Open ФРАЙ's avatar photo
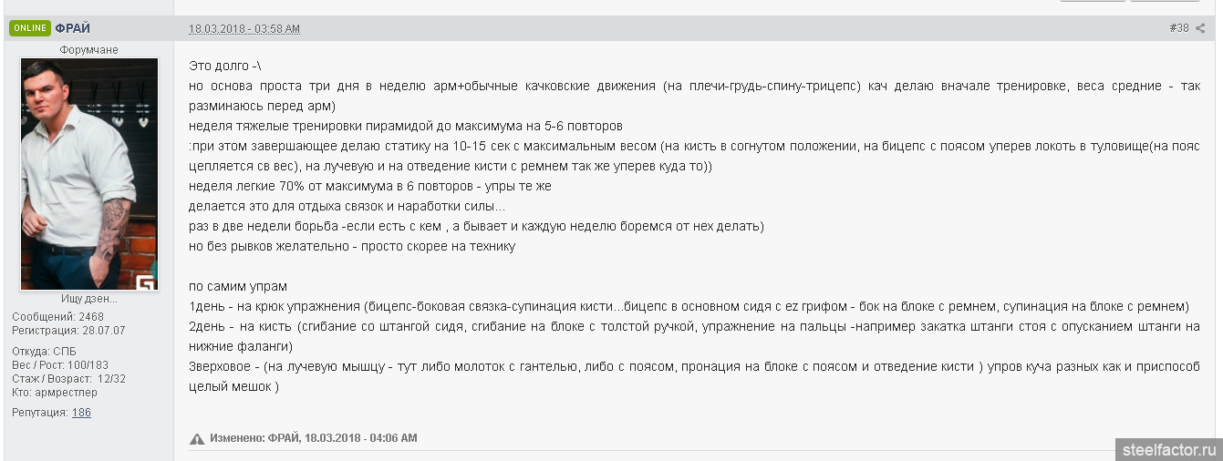 coord(89,174)
